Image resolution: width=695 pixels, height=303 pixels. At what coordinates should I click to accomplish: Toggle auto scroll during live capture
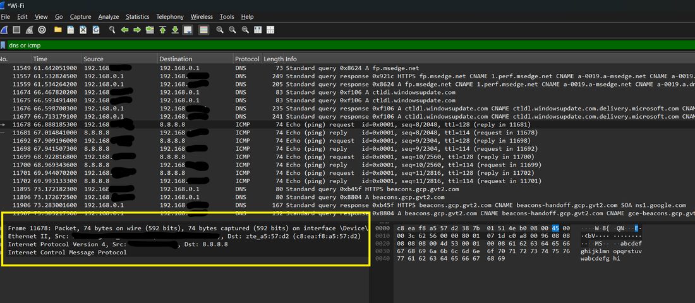click(x=188, y=30)
